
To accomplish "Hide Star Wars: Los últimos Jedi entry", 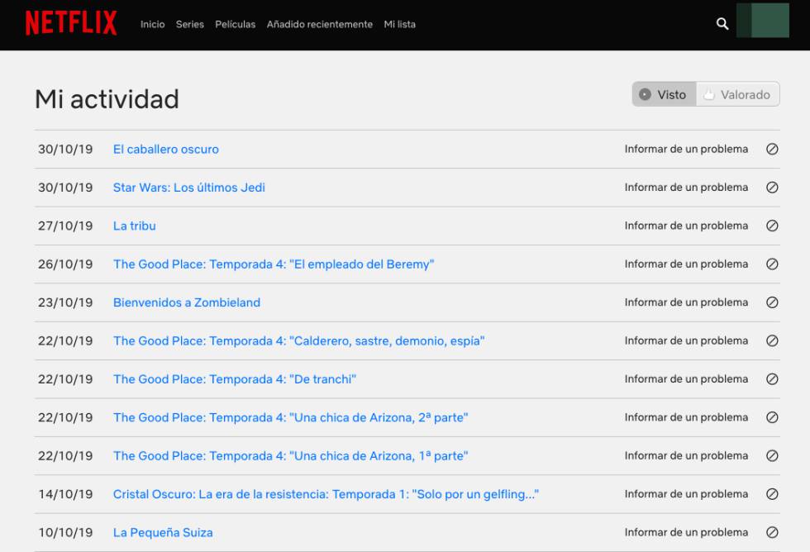I will coord(772,188).
